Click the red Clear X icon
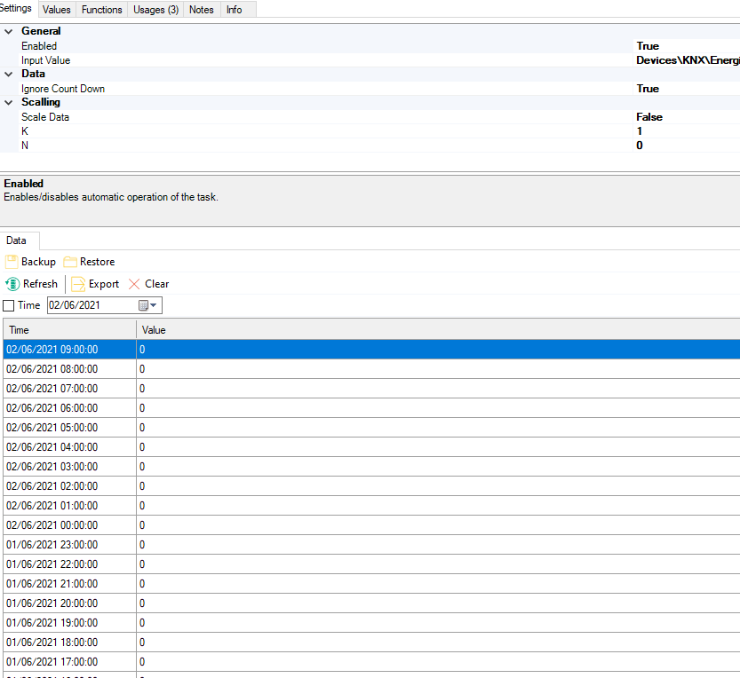 (x=134, y=284)
